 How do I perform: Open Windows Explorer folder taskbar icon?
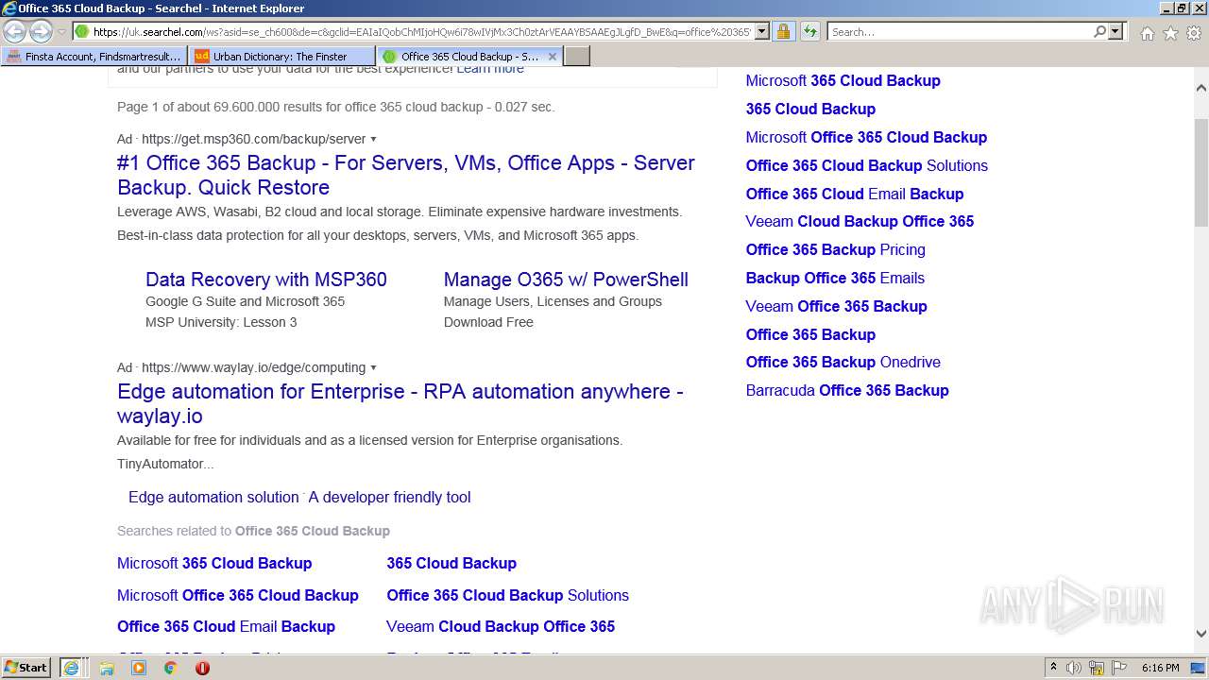tap(107, 668)
